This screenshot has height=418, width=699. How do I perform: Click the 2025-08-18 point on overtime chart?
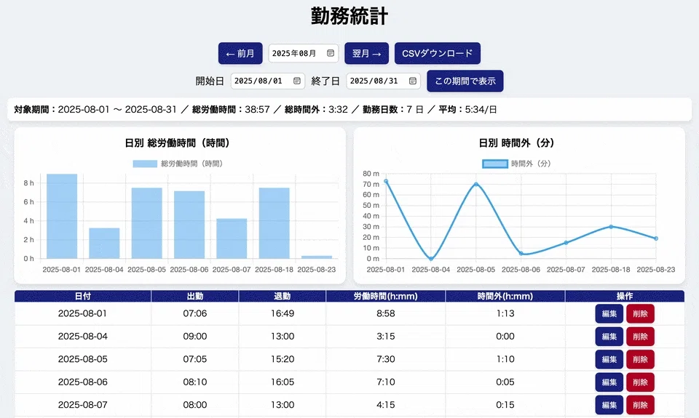click(x=611, y=227)
